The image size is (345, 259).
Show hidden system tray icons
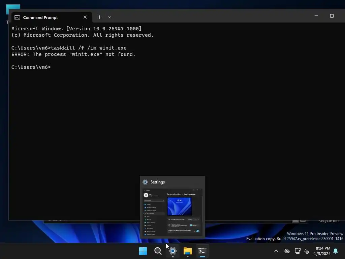[x=276, y=251]
